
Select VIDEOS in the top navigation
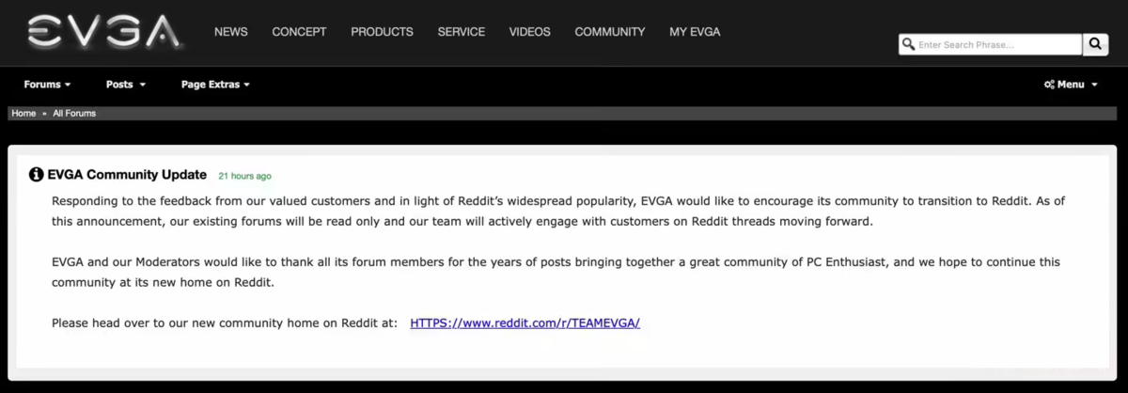[x=530, y=32]
